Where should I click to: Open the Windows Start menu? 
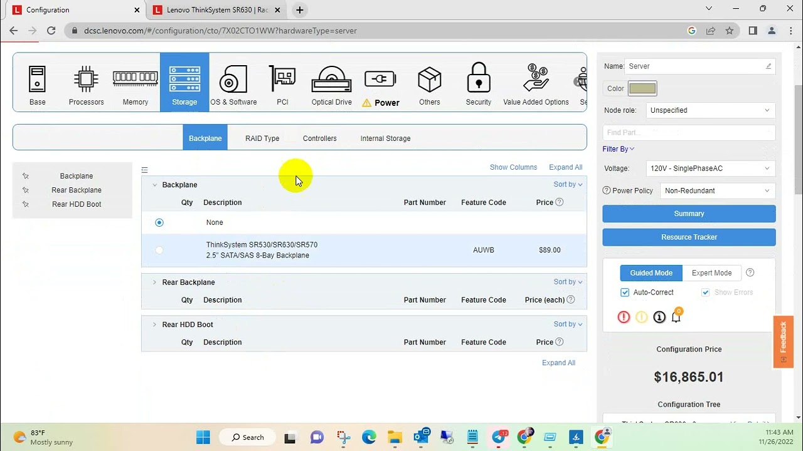[x=203, y=437]
